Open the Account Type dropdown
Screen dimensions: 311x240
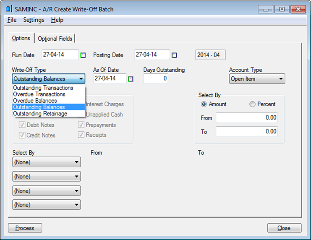(x=257, y=79)
